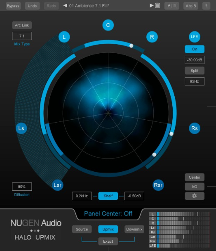Select the Lsr left rear node

tap(58, 185)
